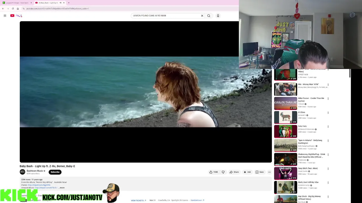Open the Ask AI button
The height and width of the screenshot is (203, 362).
coord(247,172)
